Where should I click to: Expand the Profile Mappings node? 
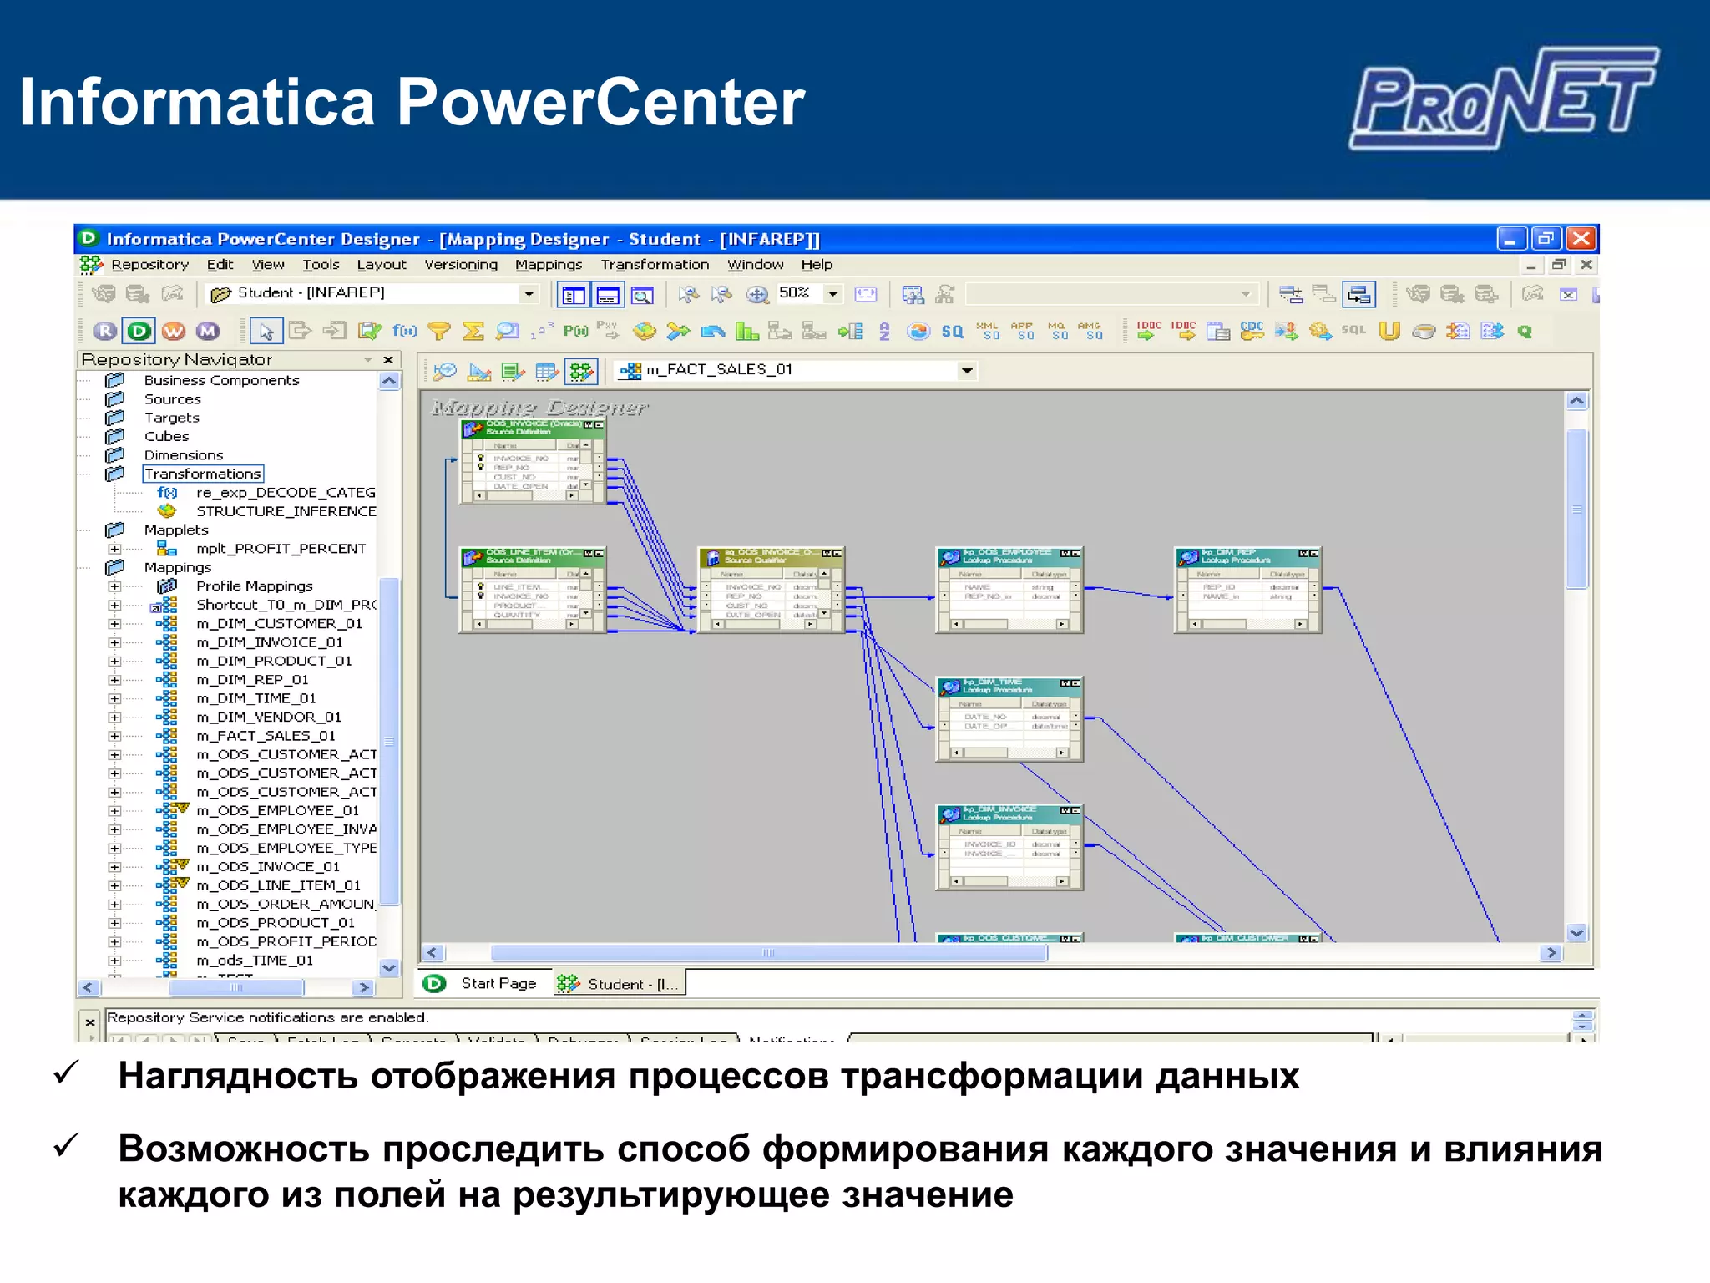tap(114, 586)
